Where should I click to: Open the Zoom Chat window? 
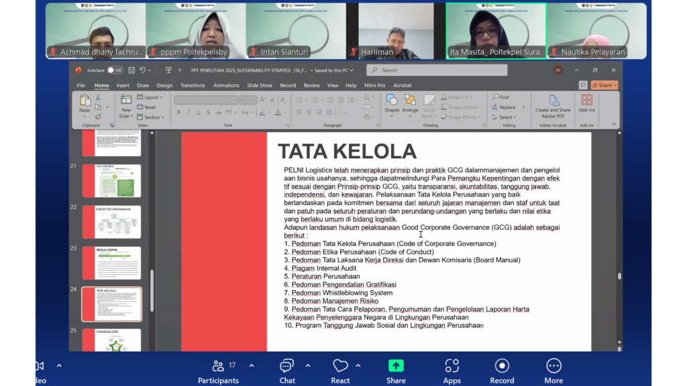(x=287, y=366)
